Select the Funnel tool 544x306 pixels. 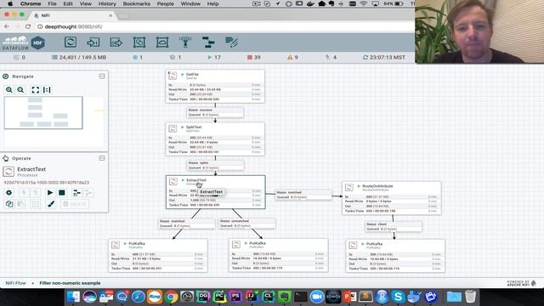point(185,42)
